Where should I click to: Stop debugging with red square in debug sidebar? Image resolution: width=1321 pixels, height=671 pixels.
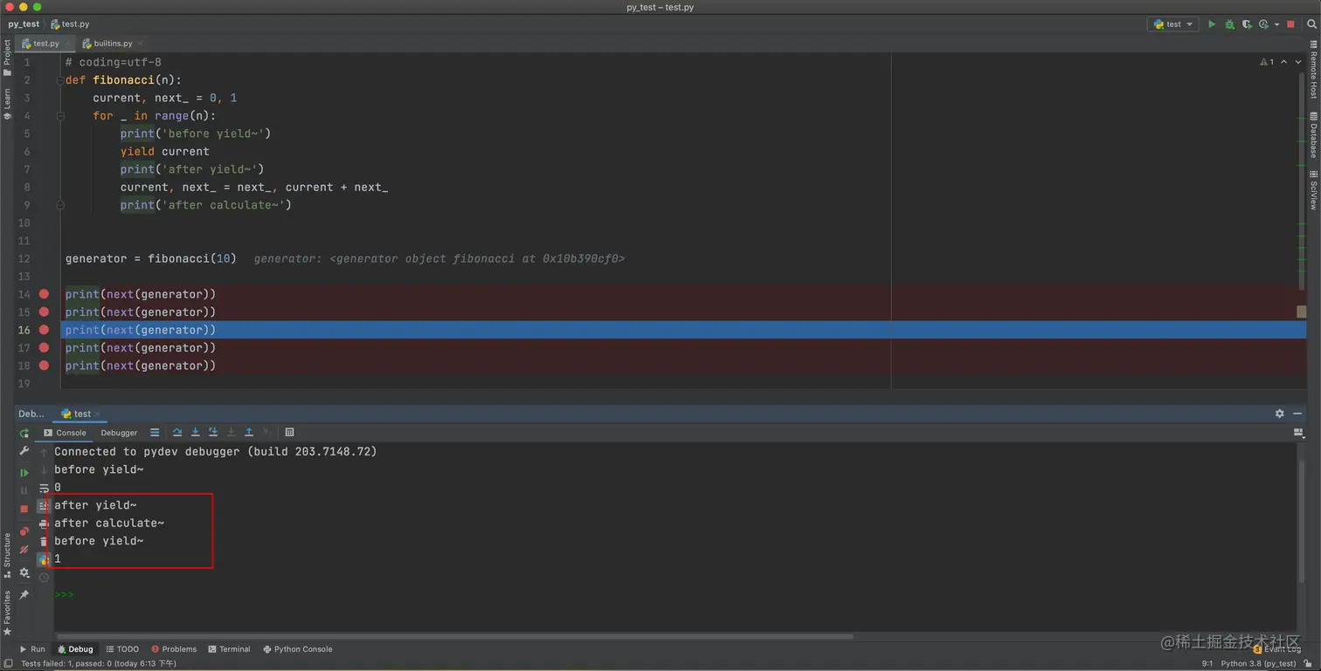(24, 509)
